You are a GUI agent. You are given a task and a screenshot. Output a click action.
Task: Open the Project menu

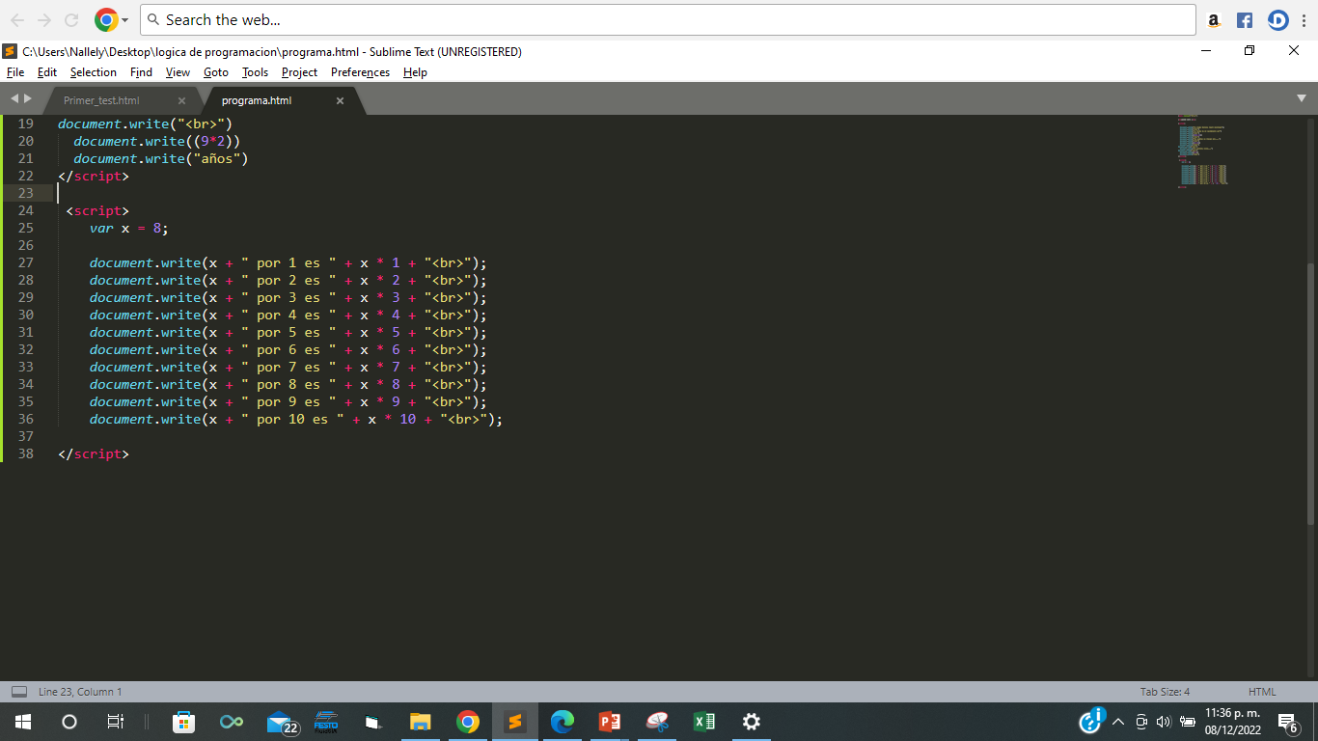pos(299,72)
